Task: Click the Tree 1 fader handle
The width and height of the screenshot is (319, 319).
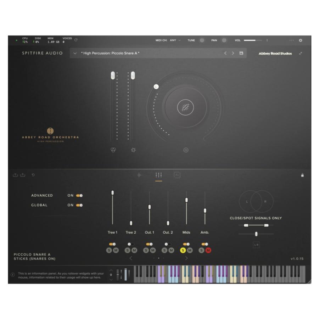Action: coord(112,193)
